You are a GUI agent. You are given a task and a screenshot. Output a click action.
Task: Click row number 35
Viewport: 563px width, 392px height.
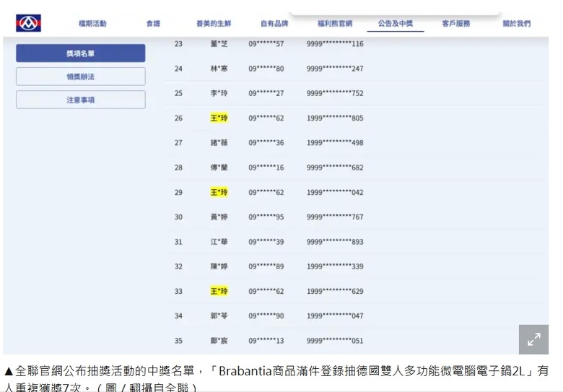pos(178,341)
